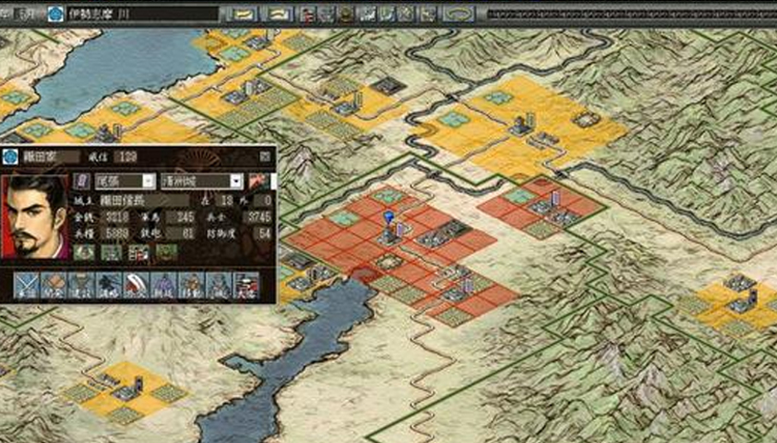Click the red banner button right of castle dropdown

pyautogui.click(x=257, y=180)
